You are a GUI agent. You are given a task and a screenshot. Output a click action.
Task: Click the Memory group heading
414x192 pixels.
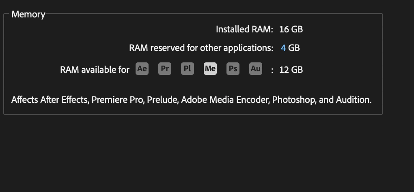[28, 15]
